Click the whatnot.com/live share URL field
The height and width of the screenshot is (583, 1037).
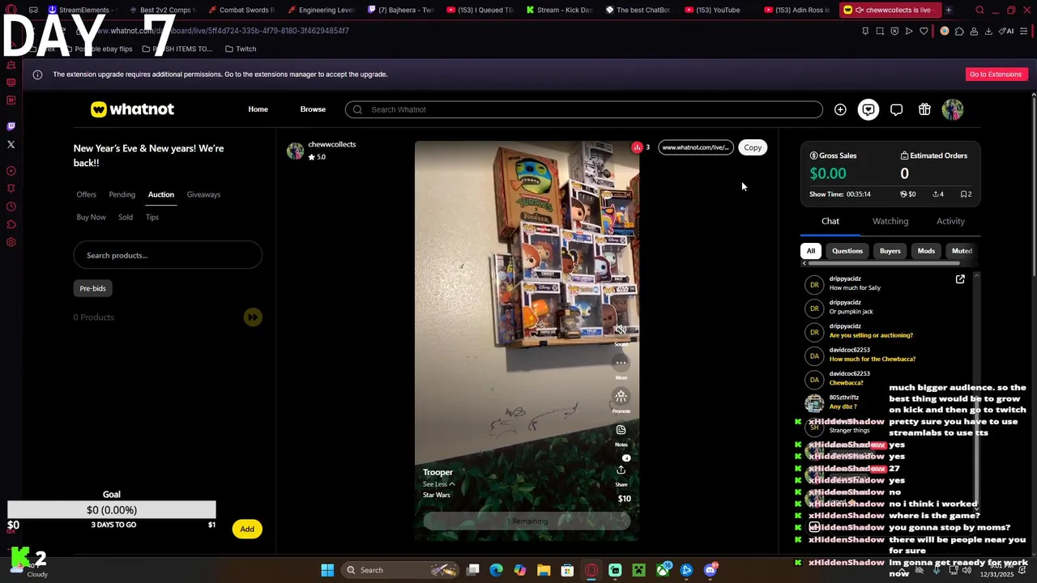695,147
